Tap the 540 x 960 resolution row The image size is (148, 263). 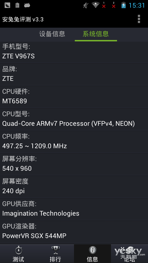[74, 164]
